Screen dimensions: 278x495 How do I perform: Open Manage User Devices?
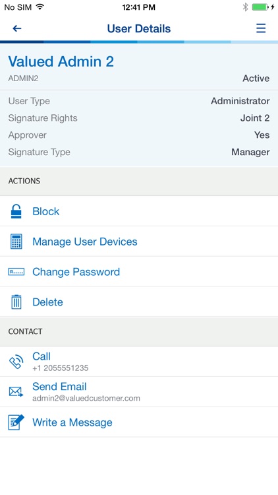[139, 242]
